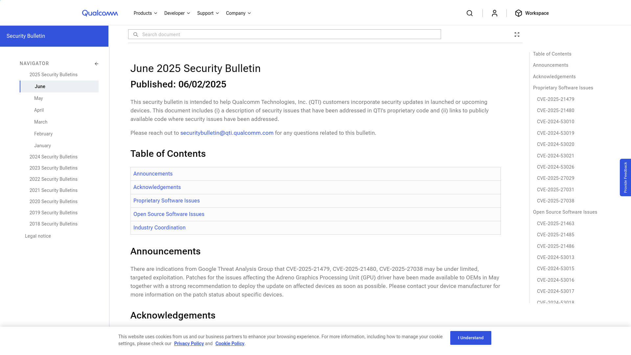Expand 2020 Security Bulletins
Image resolution: width=631 pixels, height=355 pixels.
54,201
